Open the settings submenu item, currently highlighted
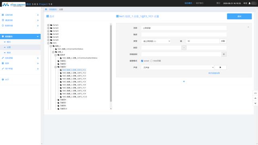The image size is (258, 145). [8, 47]
